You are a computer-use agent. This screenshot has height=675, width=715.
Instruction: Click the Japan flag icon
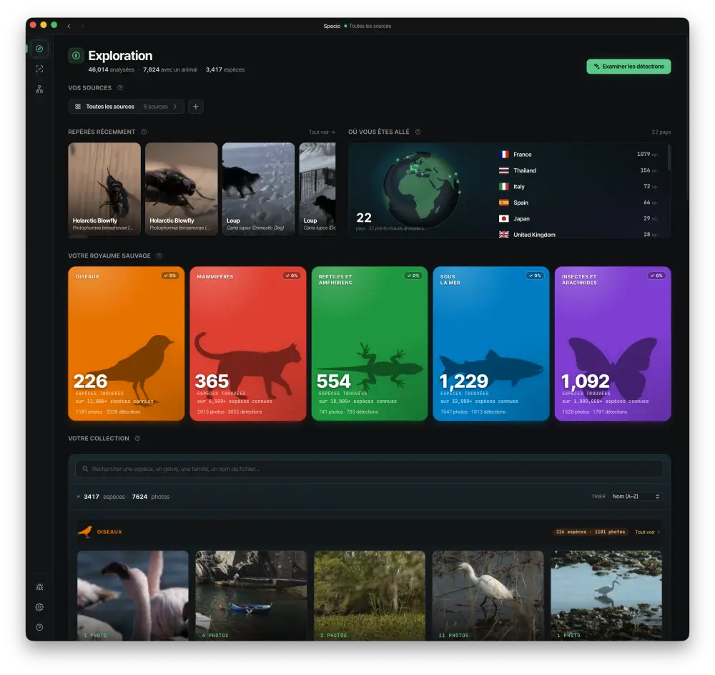pos(504,218)
